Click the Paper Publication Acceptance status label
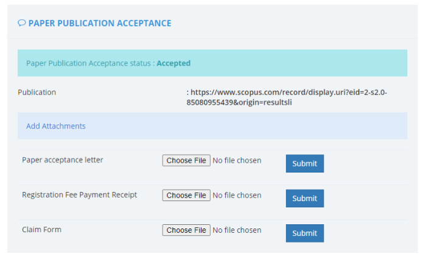The image size is (425, 265). point(90,63)
